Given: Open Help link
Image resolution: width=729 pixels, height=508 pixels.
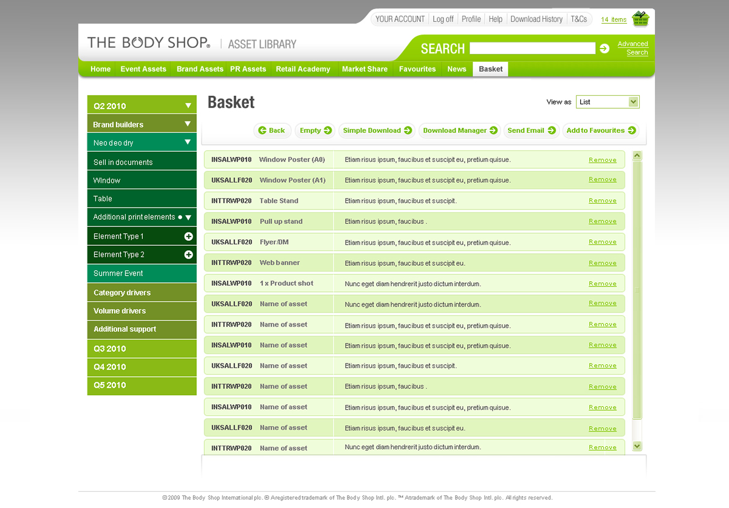Looking at the screenshot, I should point(496,19).
